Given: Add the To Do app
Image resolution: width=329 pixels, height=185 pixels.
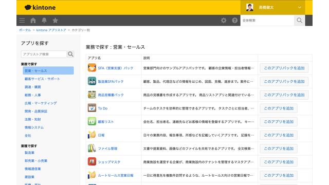Looking at the screenshot, I should (279, 108).
